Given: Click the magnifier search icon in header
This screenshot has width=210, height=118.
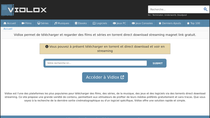Looking at the screenshot, I should click(x=205, y=9).
